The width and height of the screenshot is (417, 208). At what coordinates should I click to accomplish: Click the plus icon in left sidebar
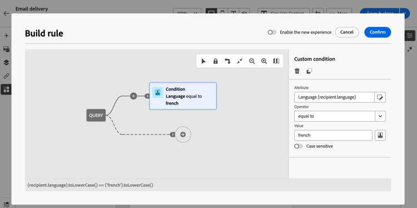tap(6, 36)
